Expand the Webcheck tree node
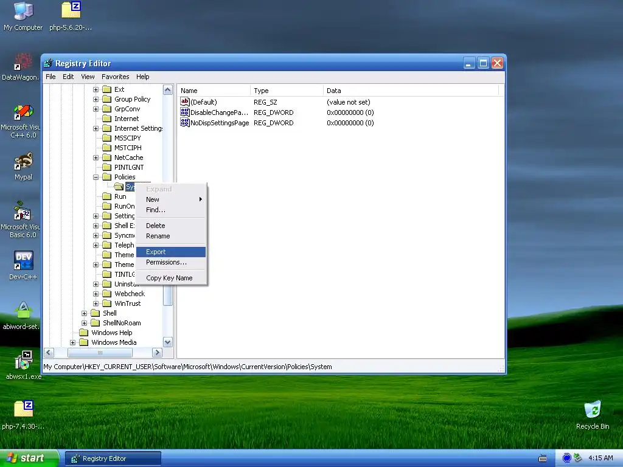 tap(96, 294)
